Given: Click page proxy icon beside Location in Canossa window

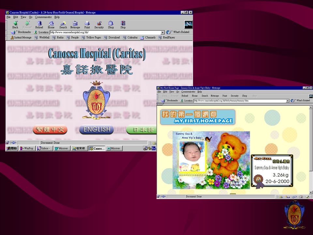Looking at the screenshot, I should pos(36,32).
